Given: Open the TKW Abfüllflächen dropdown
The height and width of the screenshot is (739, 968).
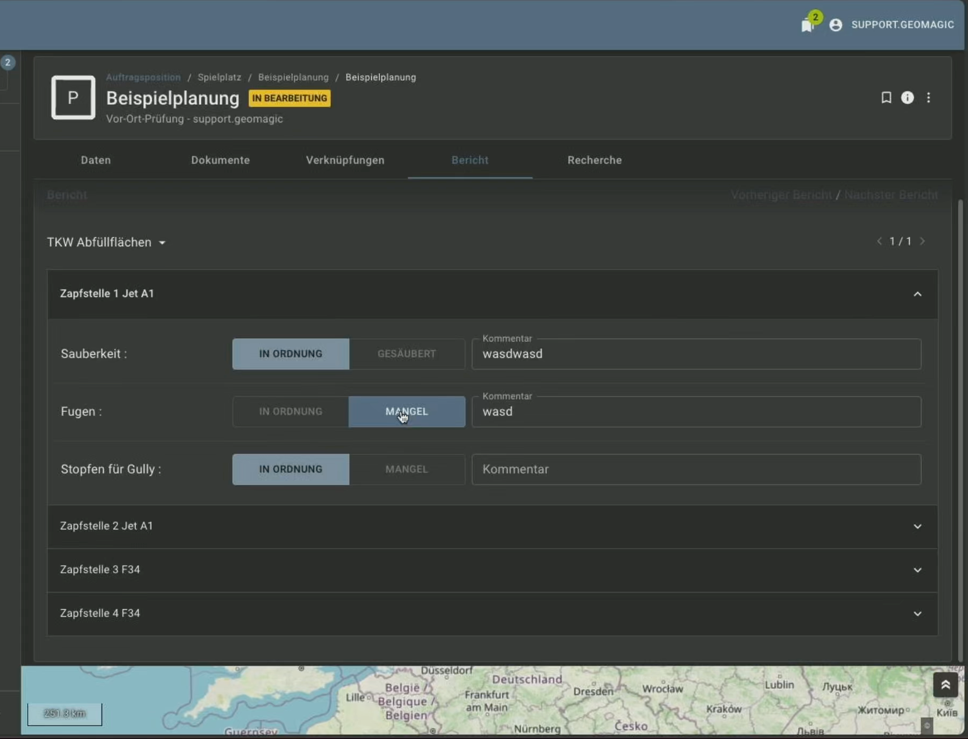Looking at the screenshot, I should point(106,242).
